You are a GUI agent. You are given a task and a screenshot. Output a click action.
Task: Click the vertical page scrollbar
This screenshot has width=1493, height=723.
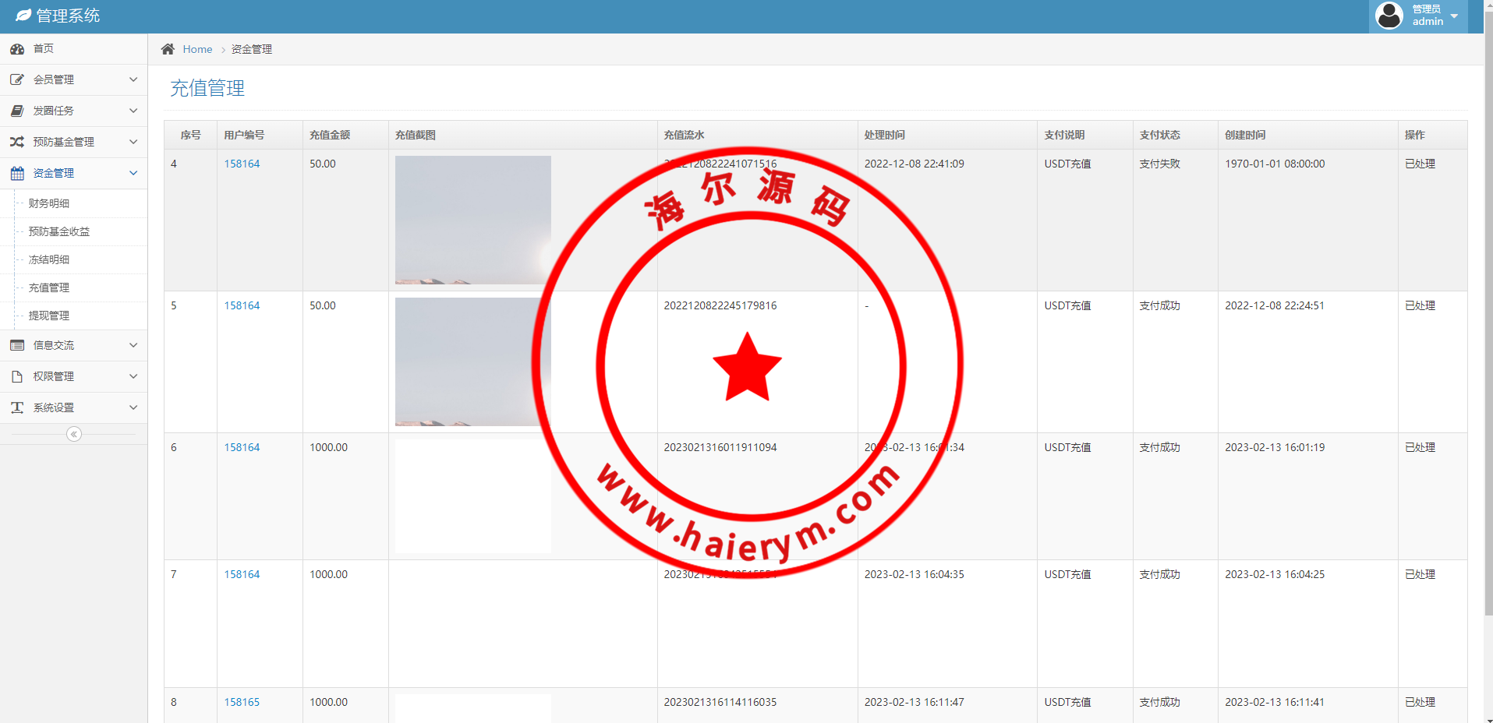[1488, 312]
